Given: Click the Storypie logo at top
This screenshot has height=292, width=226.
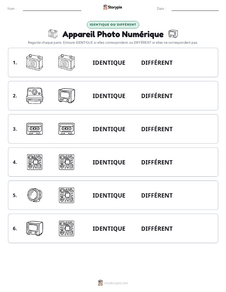Looking at the screenshot, I should click(113, 7).
